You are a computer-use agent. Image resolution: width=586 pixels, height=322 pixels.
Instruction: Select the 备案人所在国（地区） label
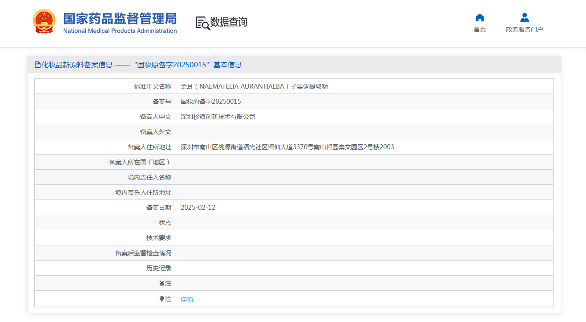pos(140,162)
